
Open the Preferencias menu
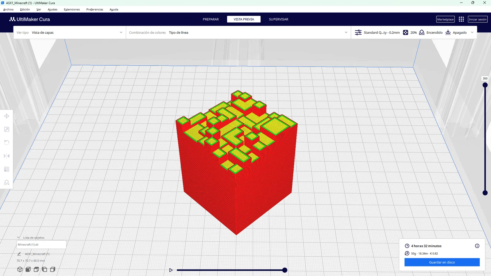[95, 10]
